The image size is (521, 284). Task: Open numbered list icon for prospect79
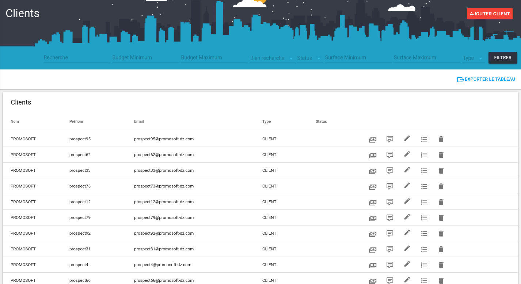424,218
